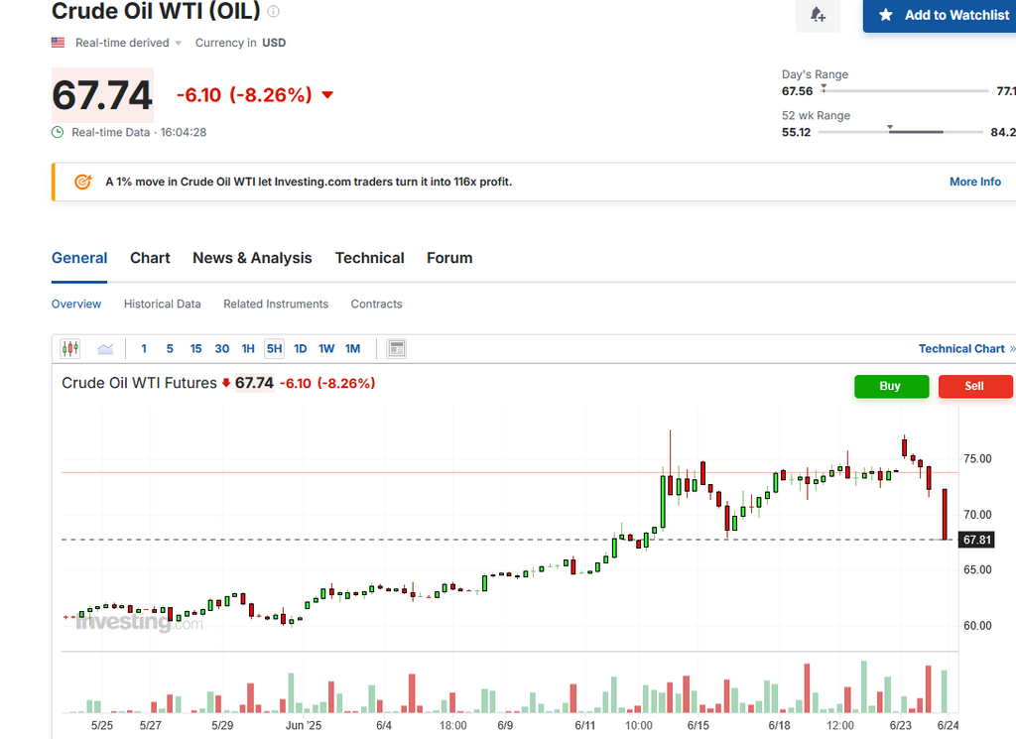This screenshot has height=739, width=1016.
Task: Set chart interval to 5 minutes
Action: 170,349
